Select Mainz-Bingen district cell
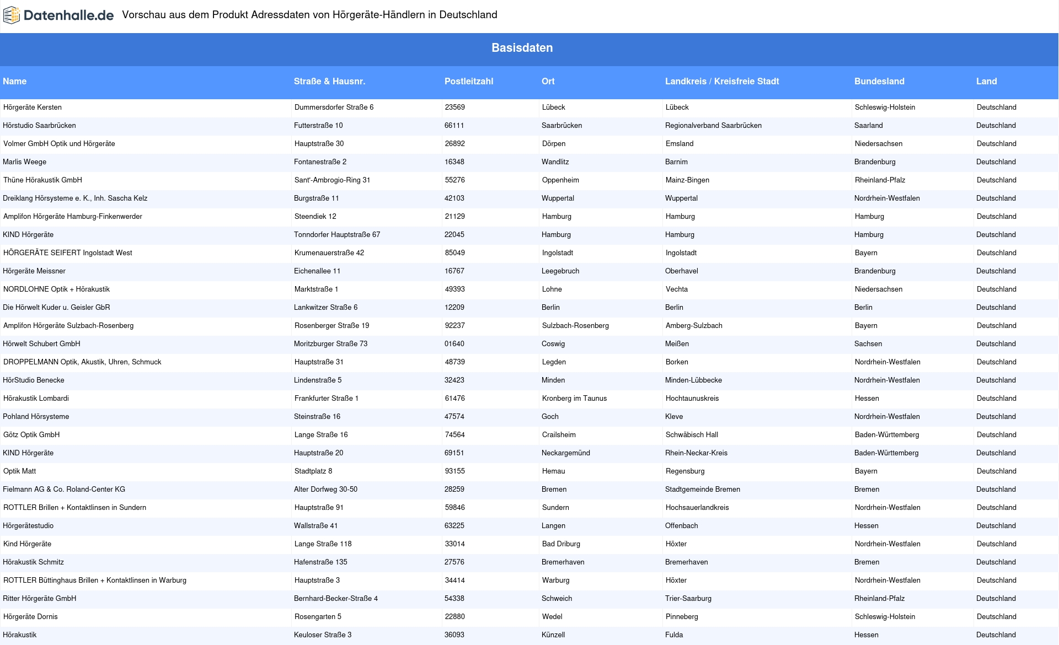This screenshot has height=645, width=1059. pyautogui.click(x=687, y=180)
